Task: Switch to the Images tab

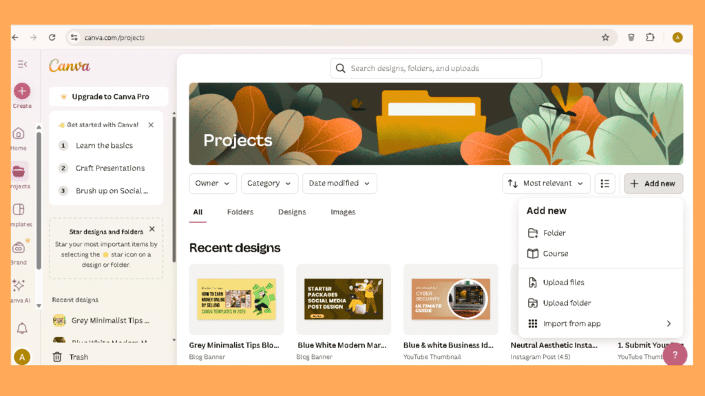Action: coord(343,212)
